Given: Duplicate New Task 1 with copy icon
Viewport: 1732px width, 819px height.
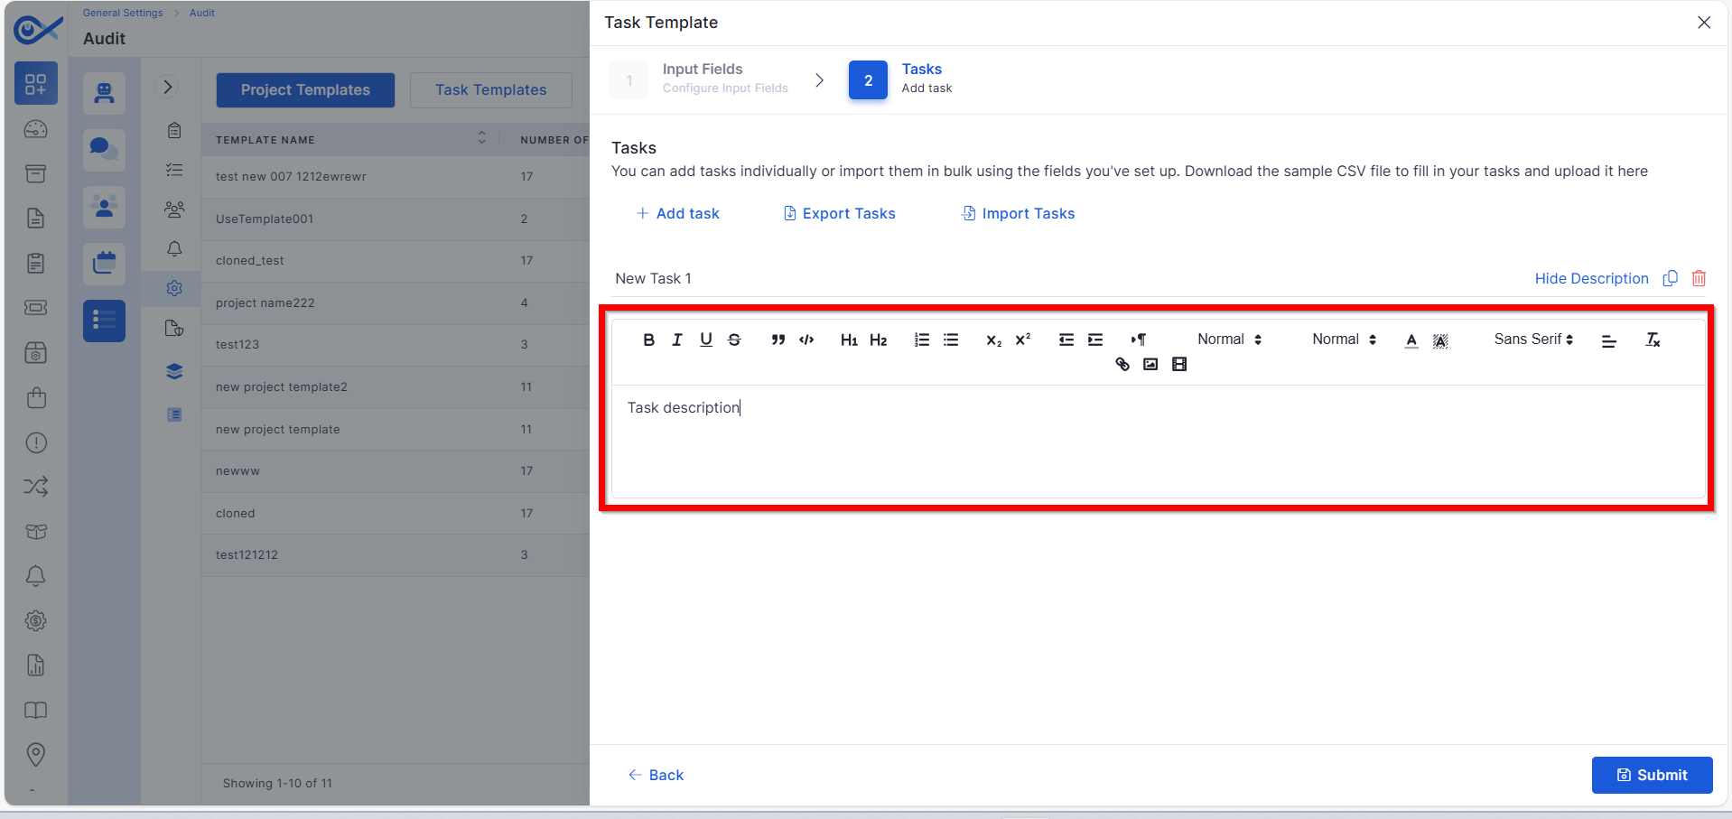Looking at the screenshot, I should pyautogui.click(x=1671, y=278).
